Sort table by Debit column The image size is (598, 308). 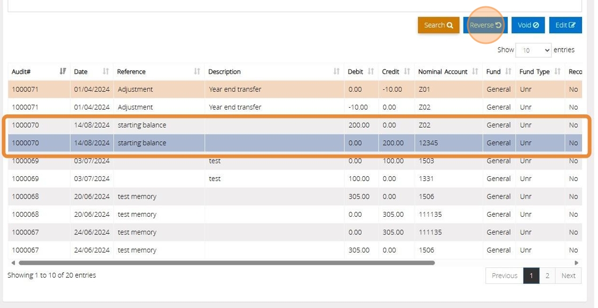(361, 72)
